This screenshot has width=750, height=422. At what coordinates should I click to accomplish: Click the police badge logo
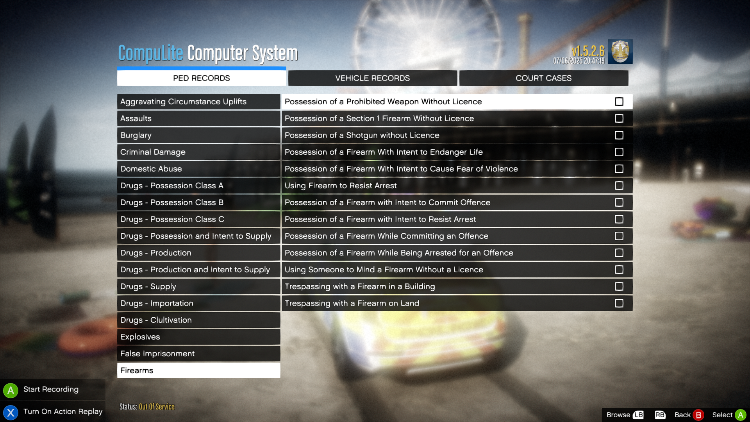[x=620, y=52]
